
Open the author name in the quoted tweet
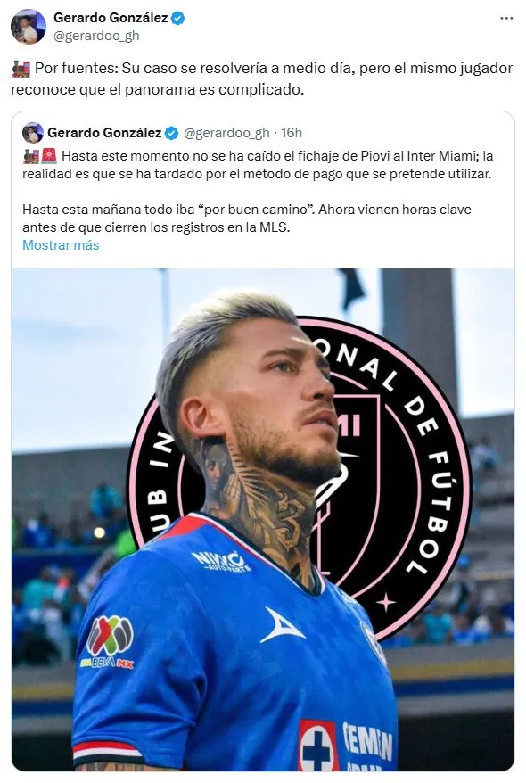coord(104,133)
